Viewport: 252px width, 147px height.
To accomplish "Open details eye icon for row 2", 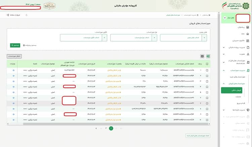I will (13, 76).
